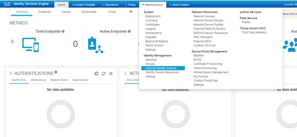
Task: Open NAC Managers entry
Action: (x=203, y=37)
